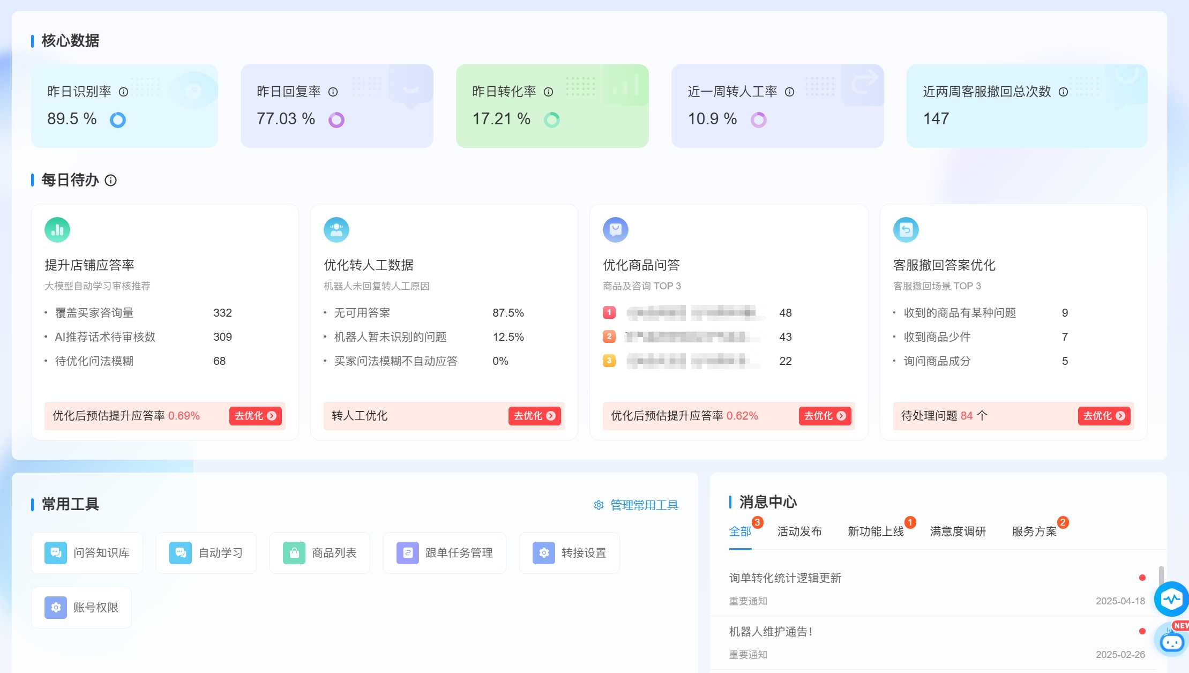Viewport: 1189px width, 673px height.
Task: Switch to the 活动发布 tab
Action: click(x=799, y=532)
